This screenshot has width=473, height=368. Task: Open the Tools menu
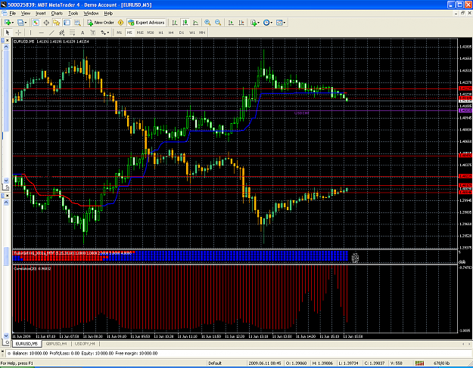coord(73,14)
